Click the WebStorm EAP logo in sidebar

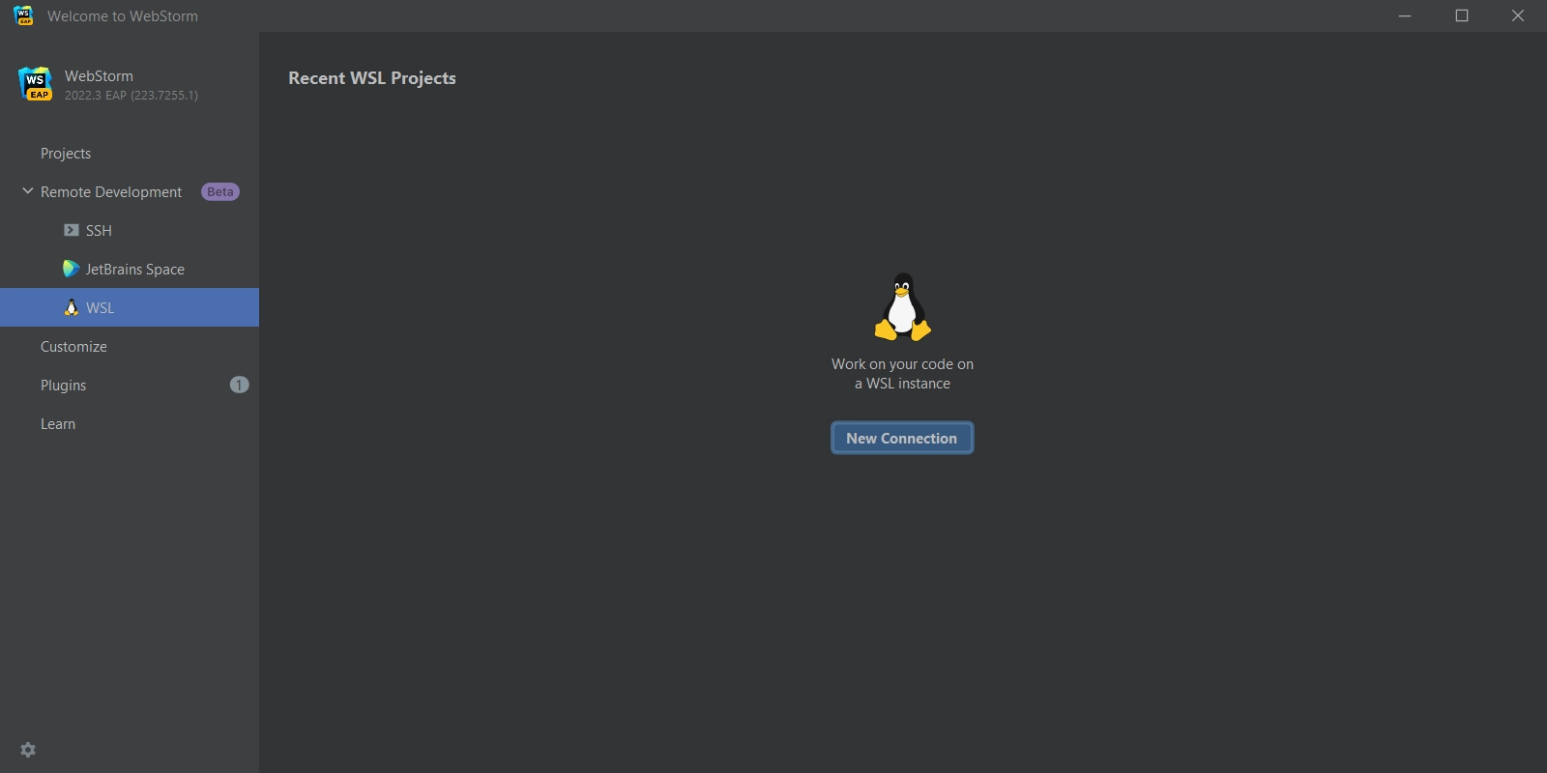coord(36,84)
